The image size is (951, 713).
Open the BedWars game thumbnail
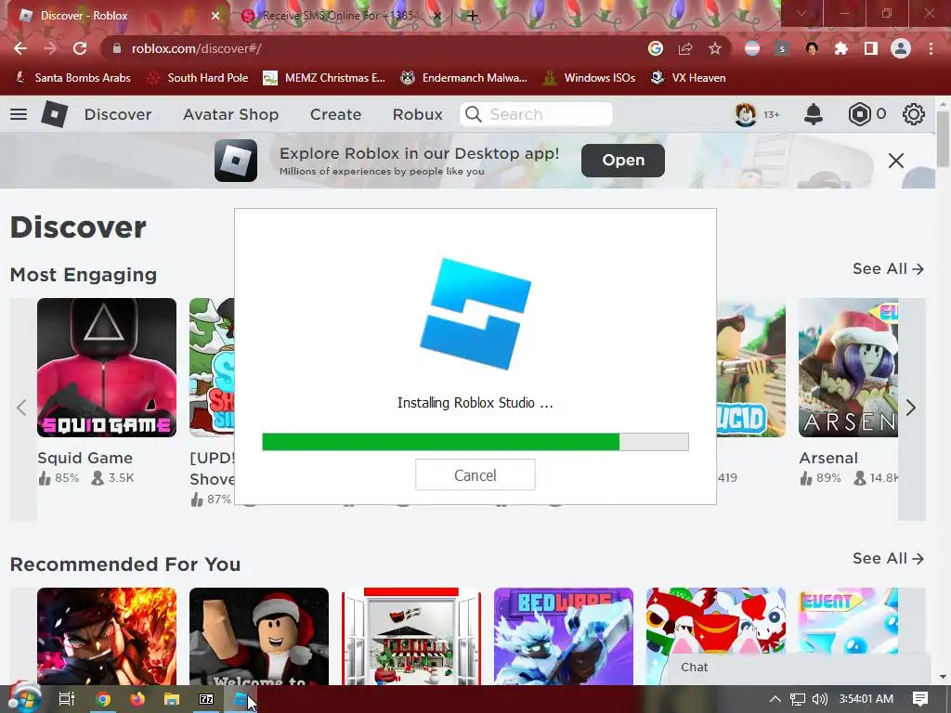click(x=564, y=636)
